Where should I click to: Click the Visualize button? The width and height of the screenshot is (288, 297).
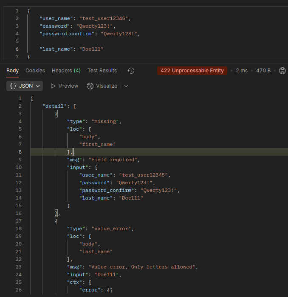pyautogui.click(x=102, y=86)
